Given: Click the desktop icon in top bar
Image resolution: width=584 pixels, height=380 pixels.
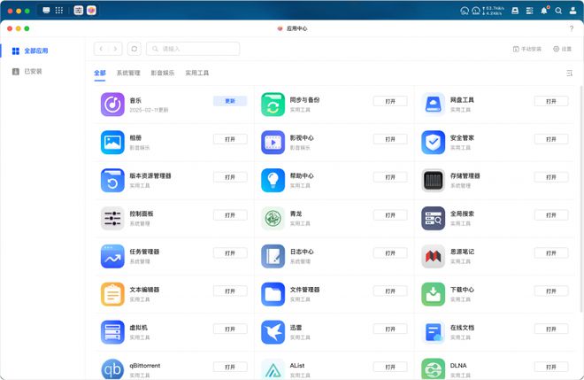Looking at the screenshot, I should coord(46,11).
